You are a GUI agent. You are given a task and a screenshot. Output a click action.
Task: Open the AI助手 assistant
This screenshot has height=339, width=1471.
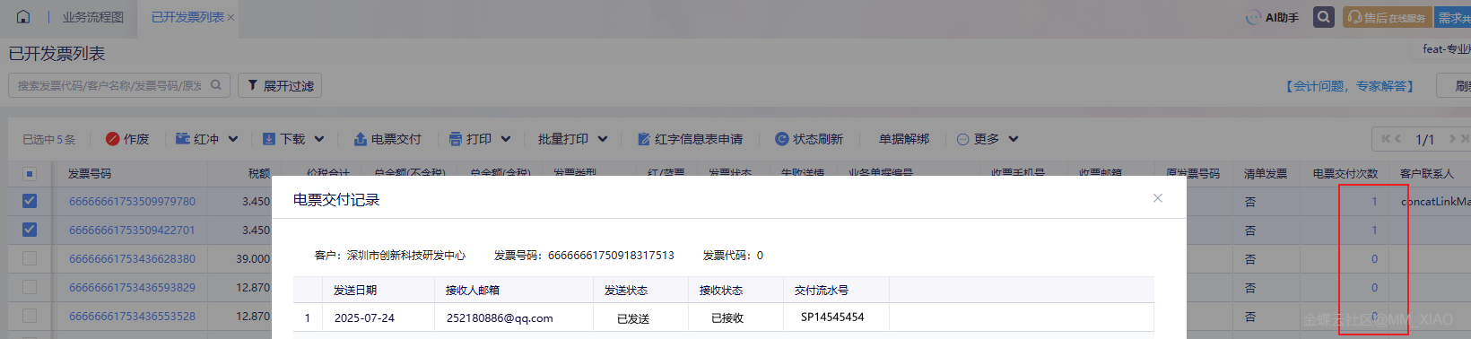1273,17
